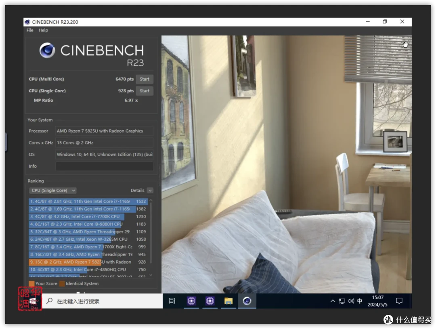Minimize the Cinebench window
The height and width of the screenshot is (329, 436).
368,22
